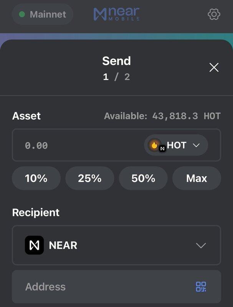Click the NEAR network logo icon

tap(34, 245)
